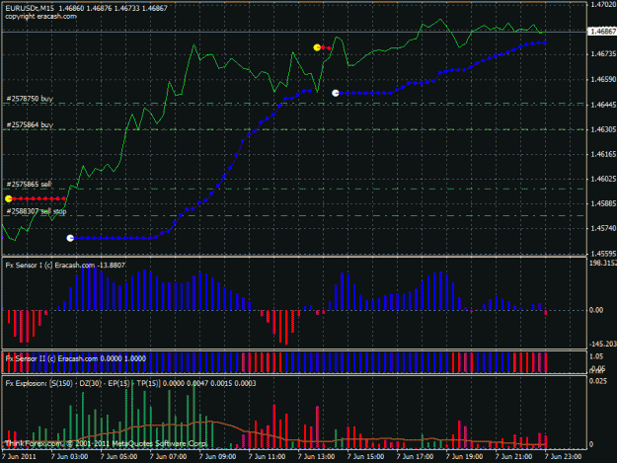Click the '7 Jun 09:00' time axis label
This screenshot has width=617, height=463.
217,457
